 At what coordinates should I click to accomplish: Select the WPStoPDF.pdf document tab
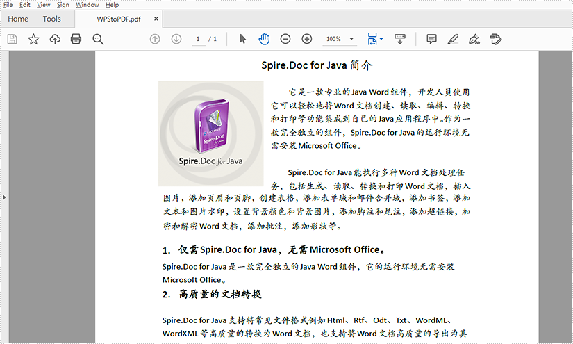pos(118,19)
